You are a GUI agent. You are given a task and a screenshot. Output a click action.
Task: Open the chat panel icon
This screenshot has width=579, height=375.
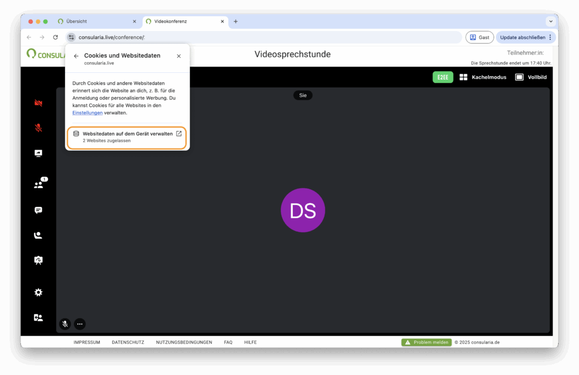point(38,210)
